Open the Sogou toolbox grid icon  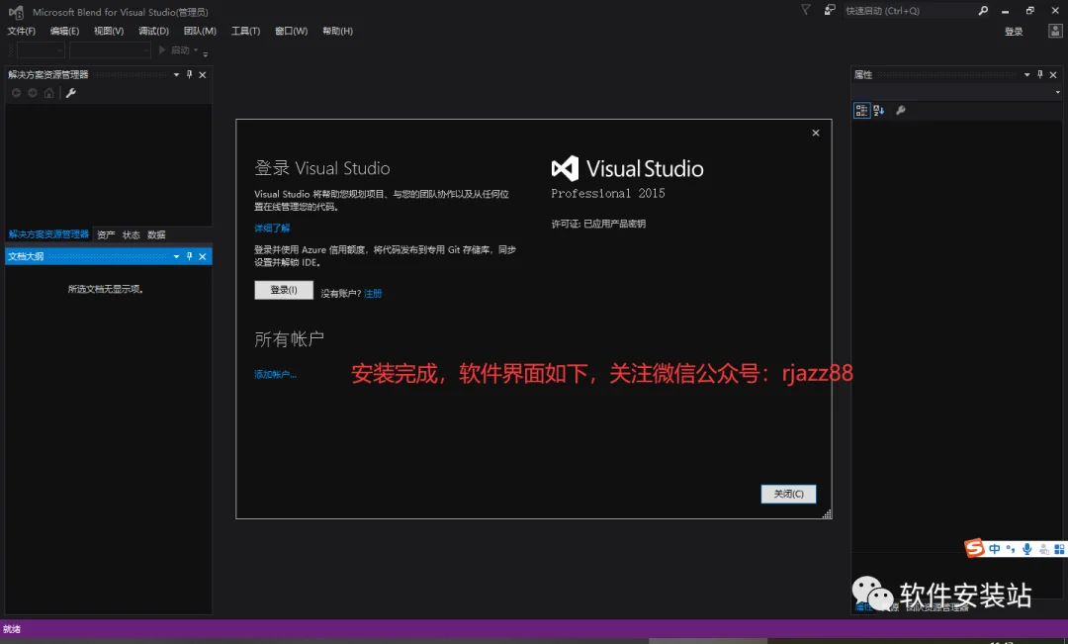1059,549
